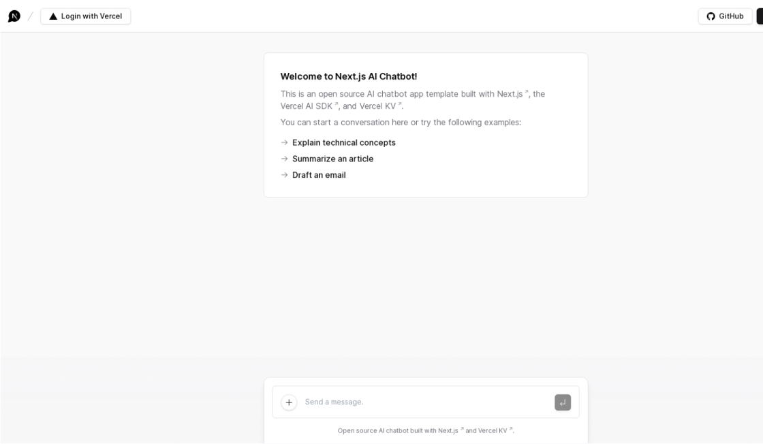Click the Next.js logo icon in header
Image resolution: width=763 pixels, height=444 pixels.
(14, 16)
